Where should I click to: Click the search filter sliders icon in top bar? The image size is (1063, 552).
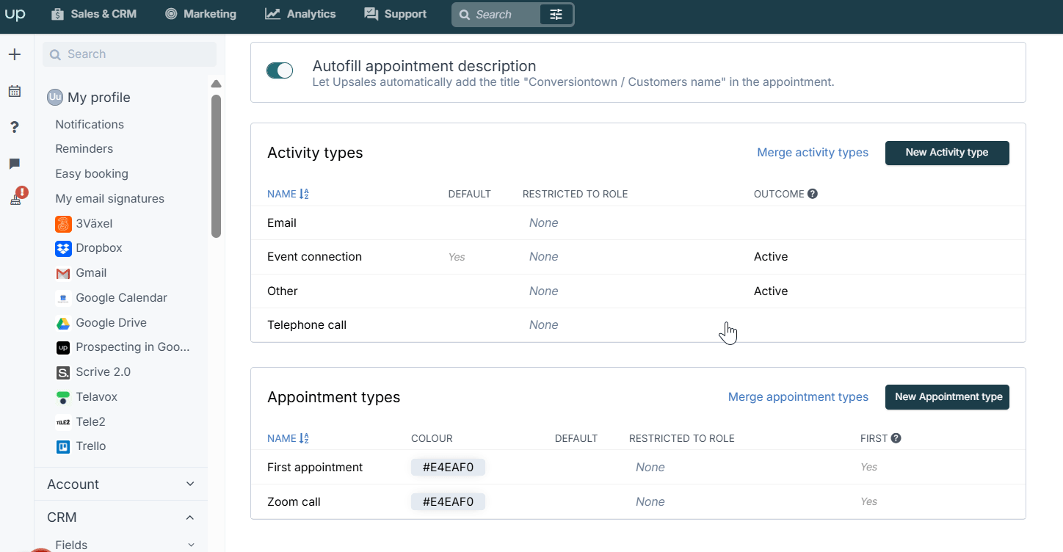tap(556, 15)
